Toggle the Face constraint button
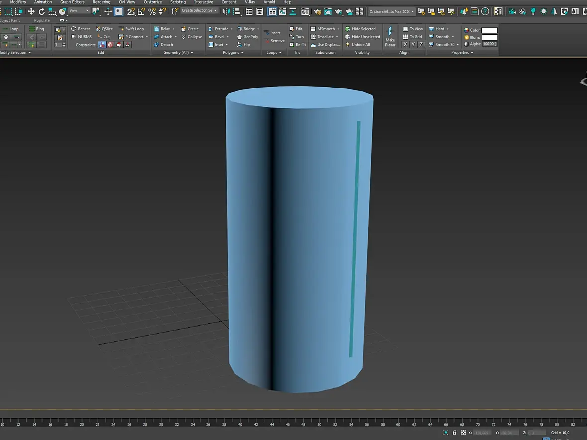The height and width of the screenshot is (440, 587). [x=119, y=45]
